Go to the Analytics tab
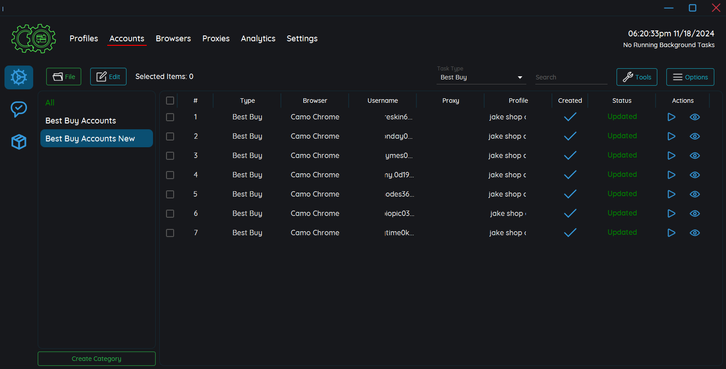This screenshot has width=726, height=369. click(258, 39)
